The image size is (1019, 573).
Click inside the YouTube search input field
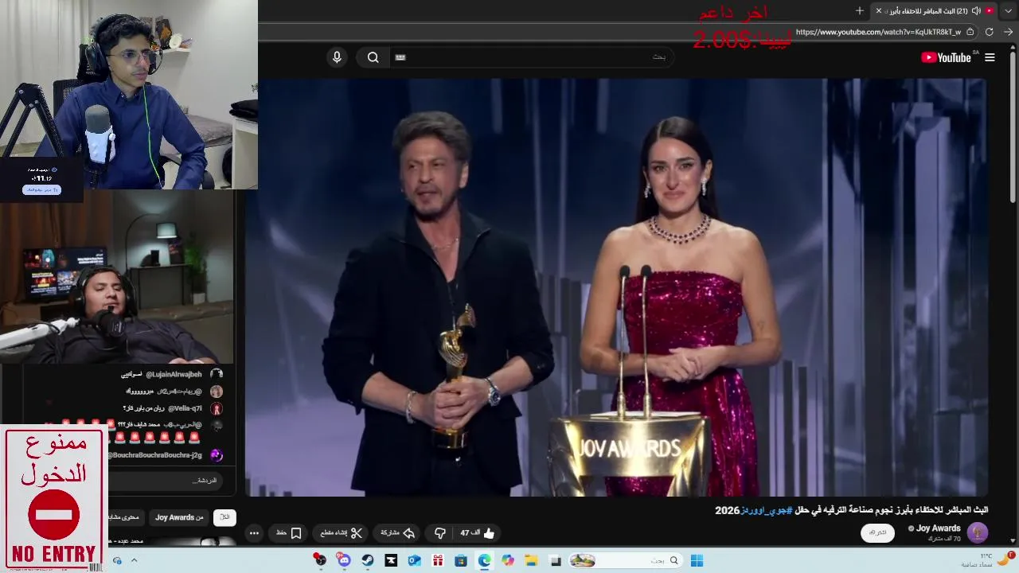(x=533, y=57)
